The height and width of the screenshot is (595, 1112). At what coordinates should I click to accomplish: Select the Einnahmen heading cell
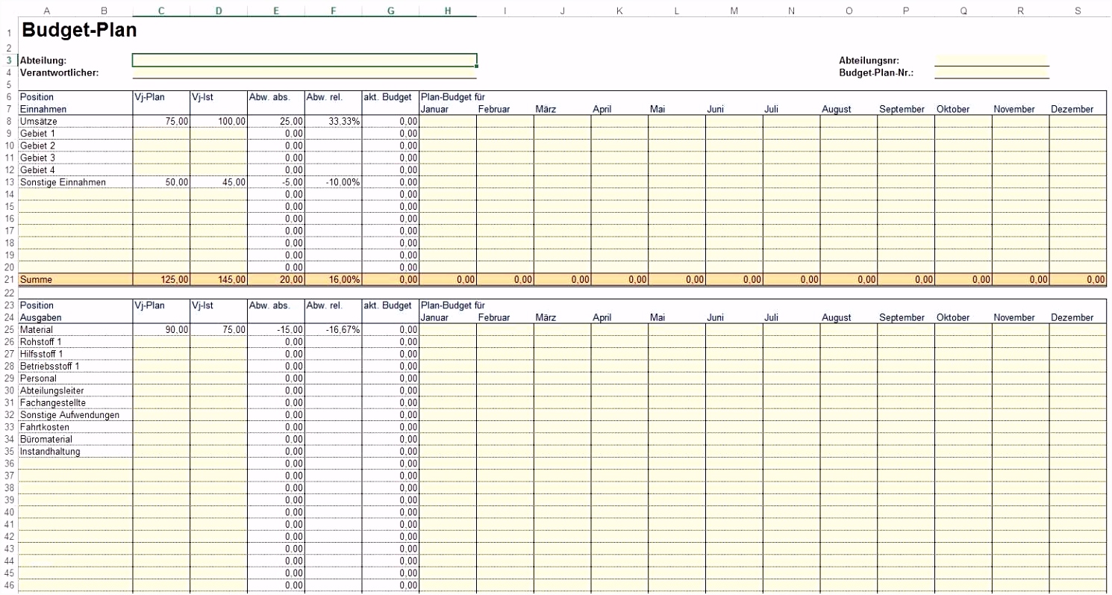[75, 109]
